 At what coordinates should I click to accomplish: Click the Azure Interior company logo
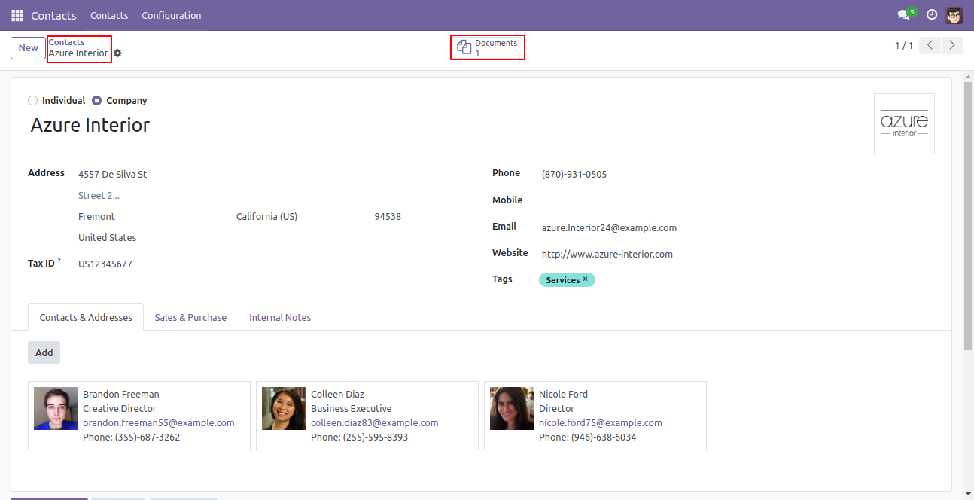click(904, 123)
